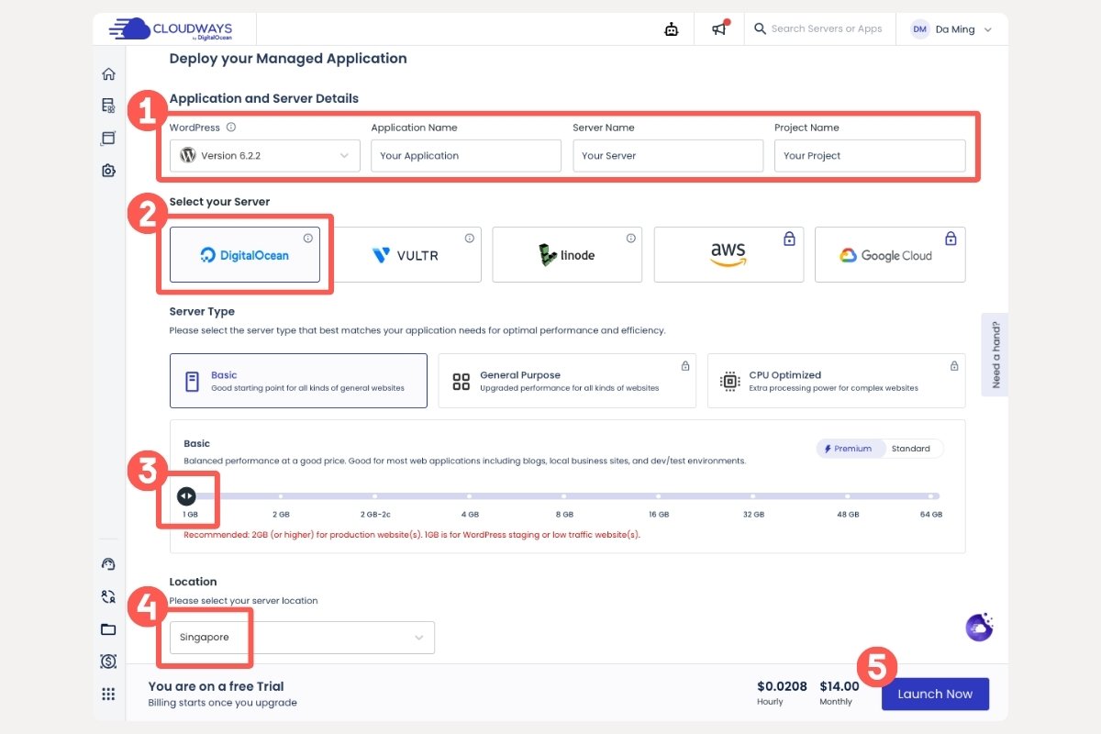1101x734 pixels.
Task: Open the Da Ming account dropdown
Action: (x=952, y=28)
